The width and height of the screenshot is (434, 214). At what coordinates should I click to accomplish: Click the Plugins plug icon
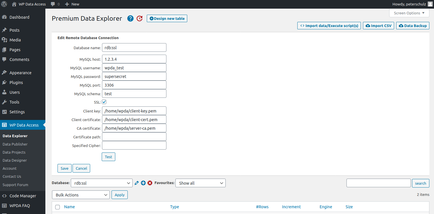coord(4,83)
